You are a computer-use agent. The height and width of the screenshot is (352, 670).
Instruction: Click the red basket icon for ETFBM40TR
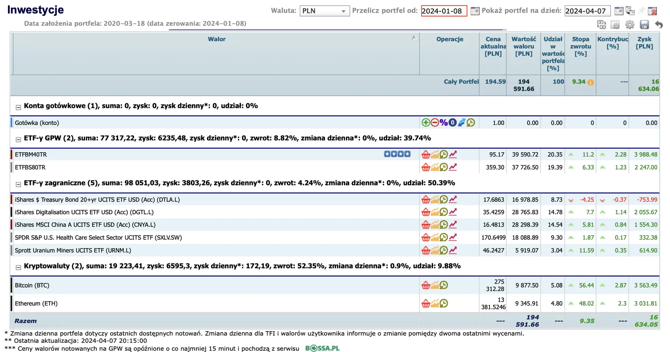click(425, 154)
